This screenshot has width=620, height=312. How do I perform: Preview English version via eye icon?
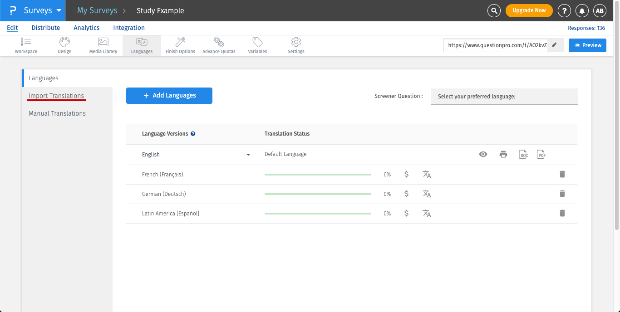click(x=483, y=154)
